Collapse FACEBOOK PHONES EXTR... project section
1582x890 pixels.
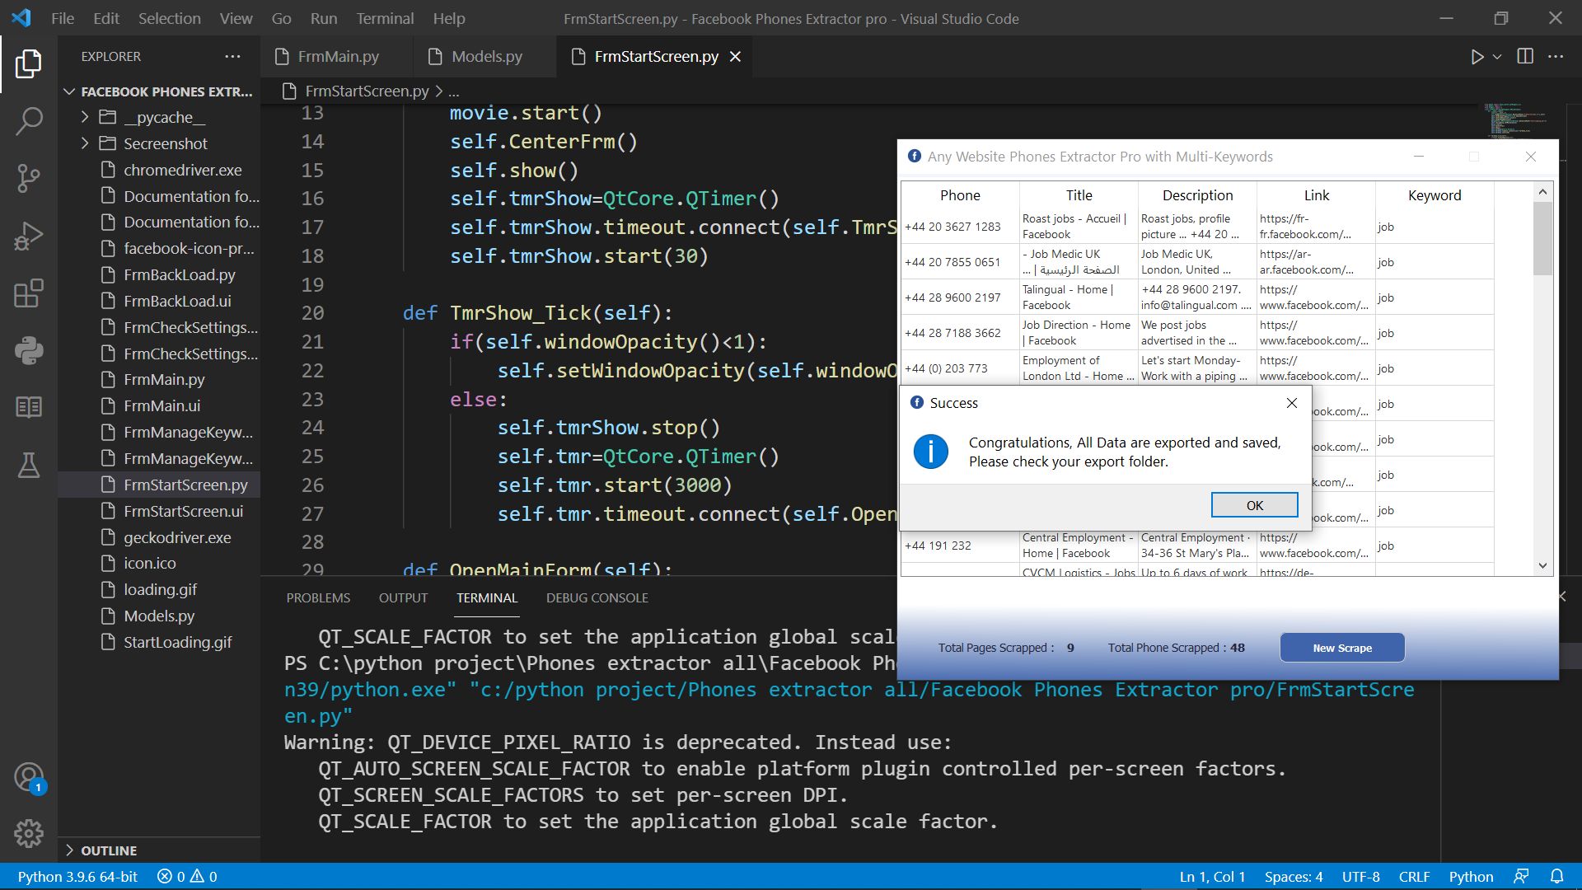161,91
